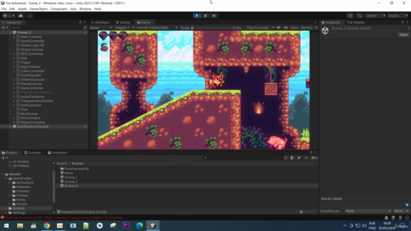
Task: Open the Full HD (1920x1080) resolution dropdown
Action: click(x=157, y=28)
